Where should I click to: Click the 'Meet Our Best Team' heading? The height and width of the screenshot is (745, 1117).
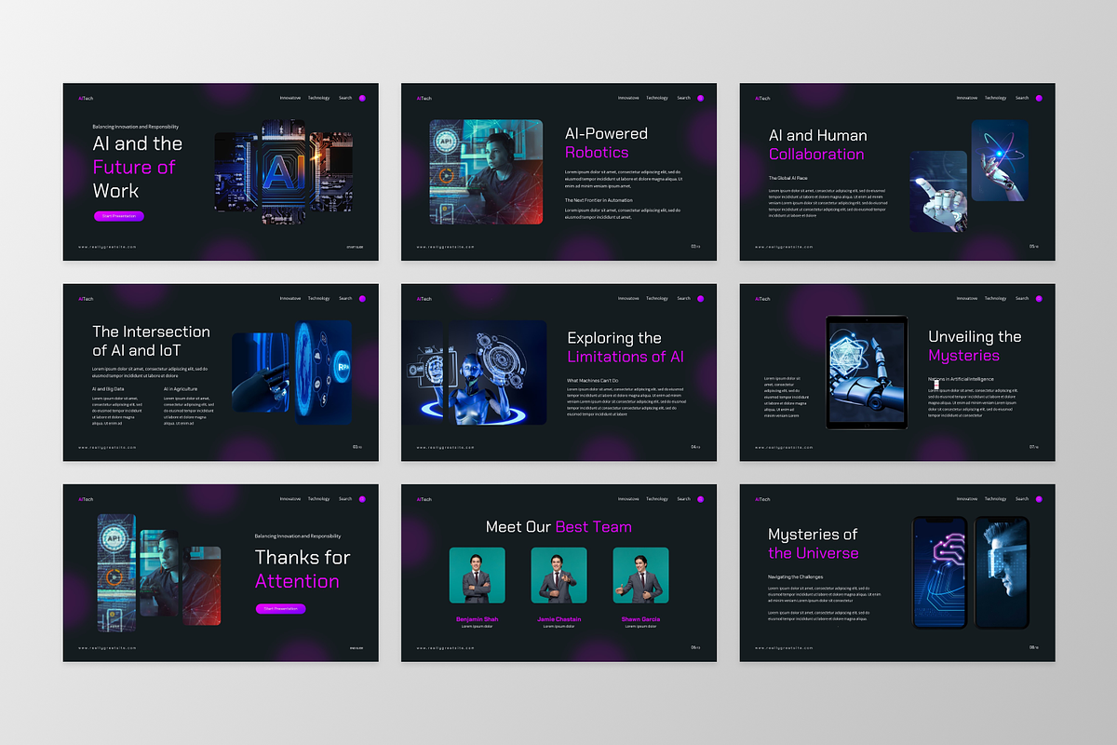click(x=558, y=527)
